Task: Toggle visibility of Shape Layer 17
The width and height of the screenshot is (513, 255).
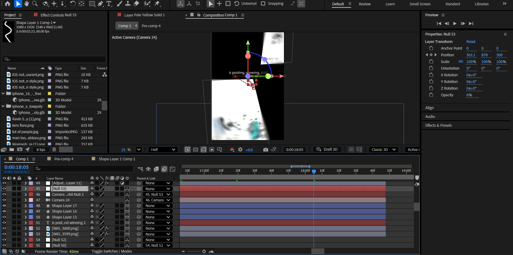Action: tap(4, 206)
